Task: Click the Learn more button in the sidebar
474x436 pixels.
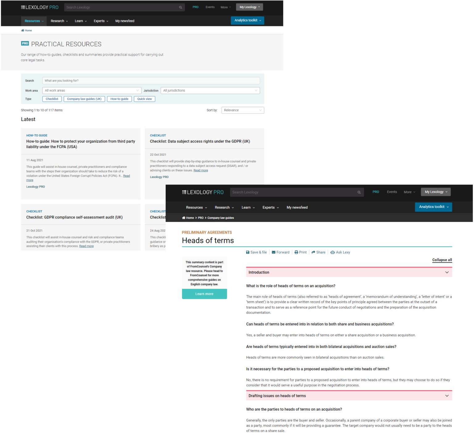Action: [204, 294]
